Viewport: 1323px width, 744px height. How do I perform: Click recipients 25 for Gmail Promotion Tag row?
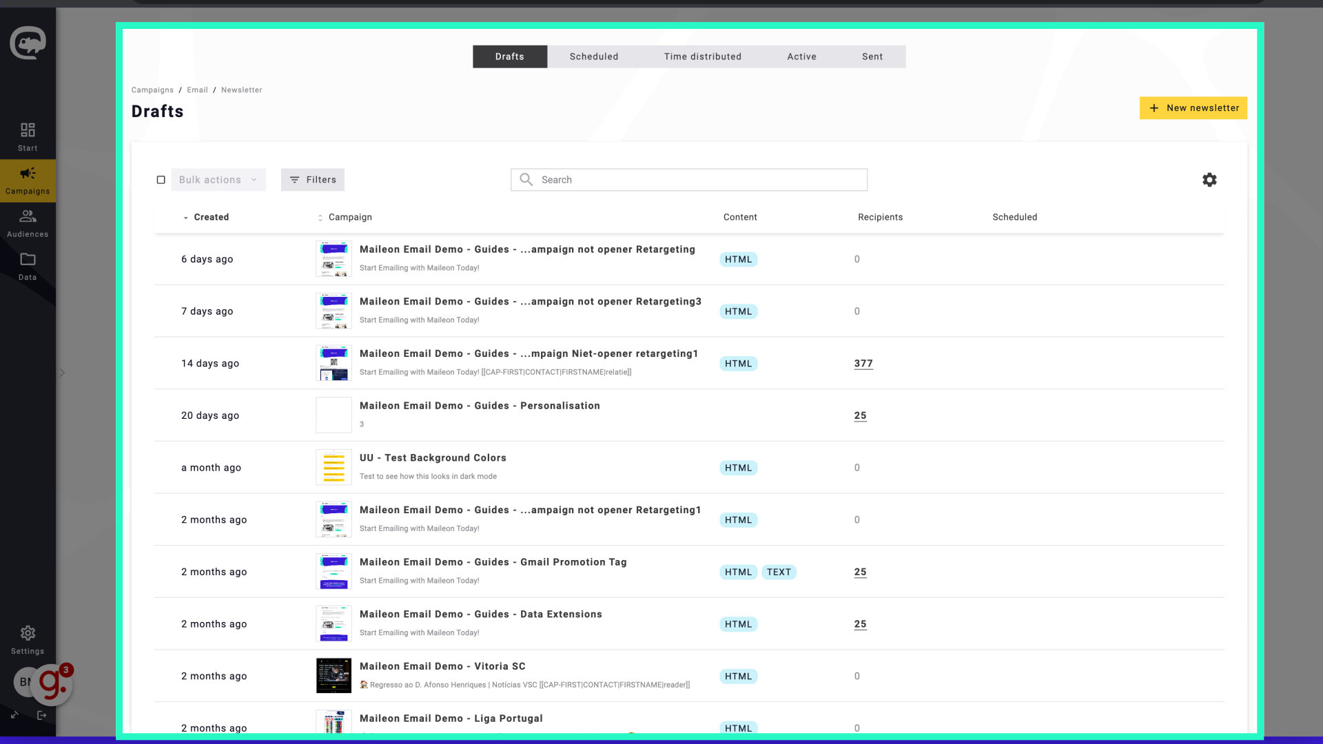(x=861, y=572)
